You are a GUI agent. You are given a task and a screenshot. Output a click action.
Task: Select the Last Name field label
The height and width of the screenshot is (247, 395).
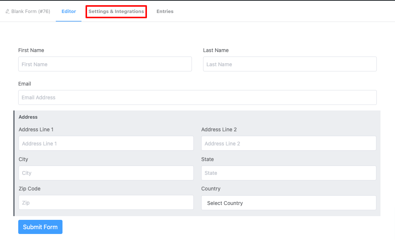[x=216, y=51]
